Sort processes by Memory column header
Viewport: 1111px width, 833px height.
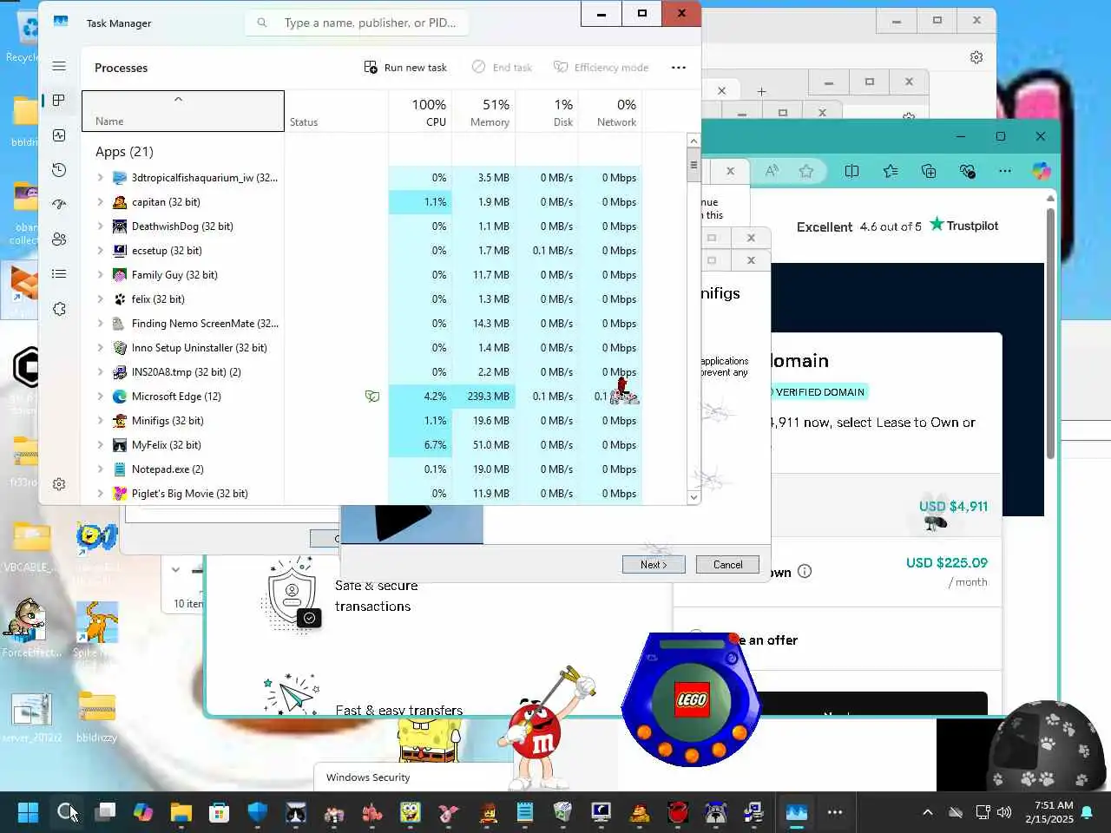coord(483,111)
